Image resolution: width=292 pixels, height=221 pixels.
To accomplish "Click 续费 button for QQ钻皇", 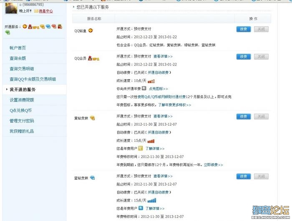I will (244, 29).
